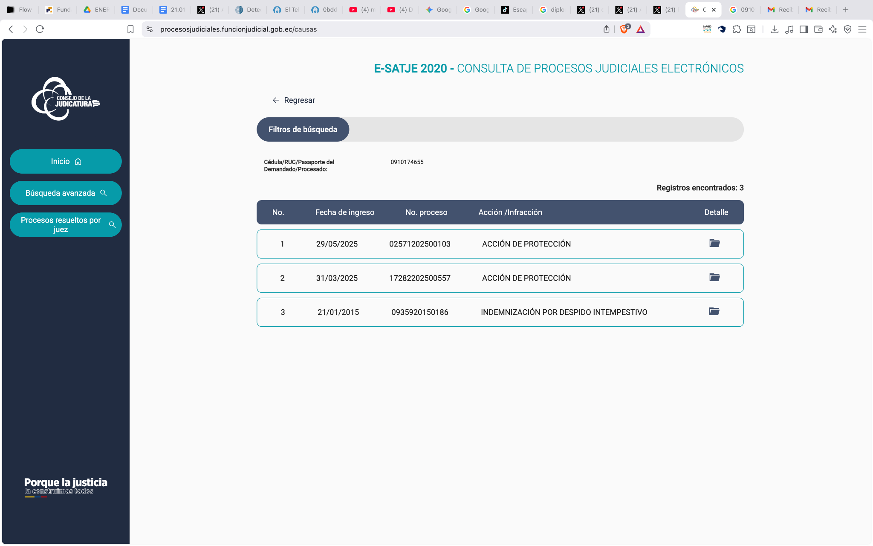Click the Consejo de la Judicatura logo
873x546 pixels.
(66, 99)
